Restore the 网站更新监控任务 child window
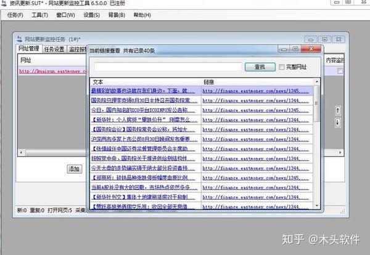The width and height of the screenshot is (370, 255). click(325, 39)
